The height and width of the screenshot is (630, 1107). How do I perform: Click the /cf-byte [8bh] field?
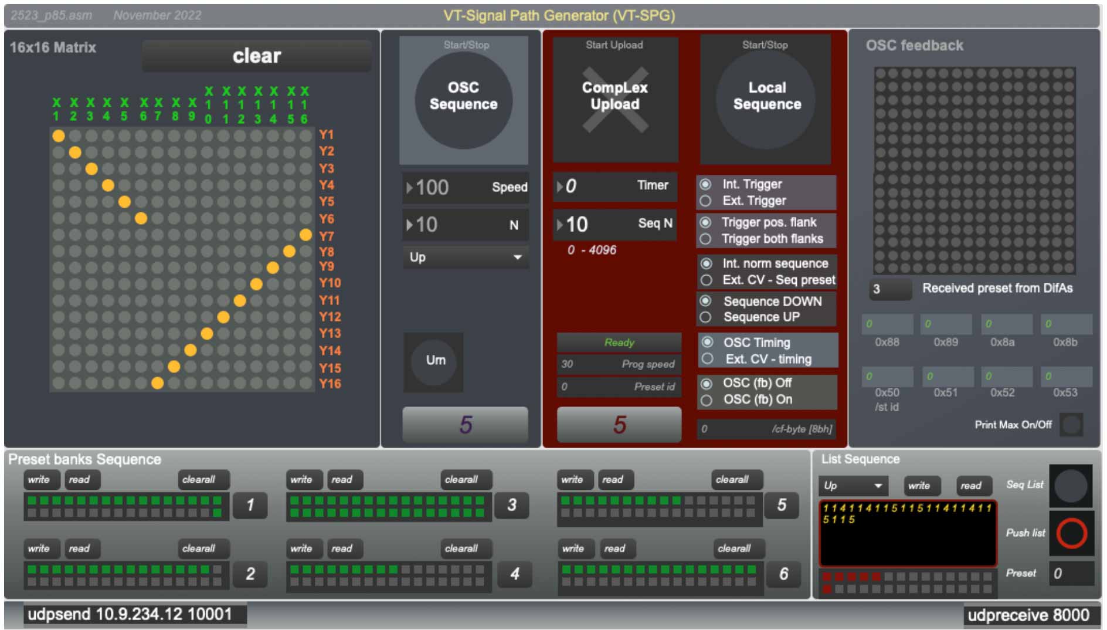766,429
